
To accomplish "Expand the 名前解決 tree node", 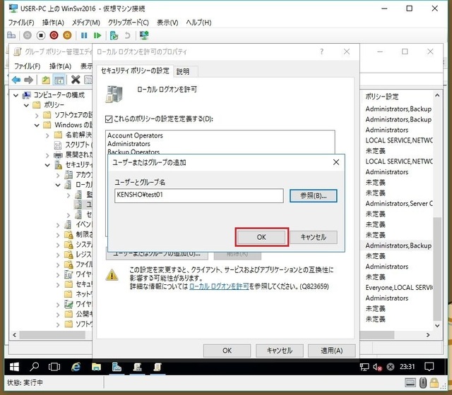I will click(48, 135).
